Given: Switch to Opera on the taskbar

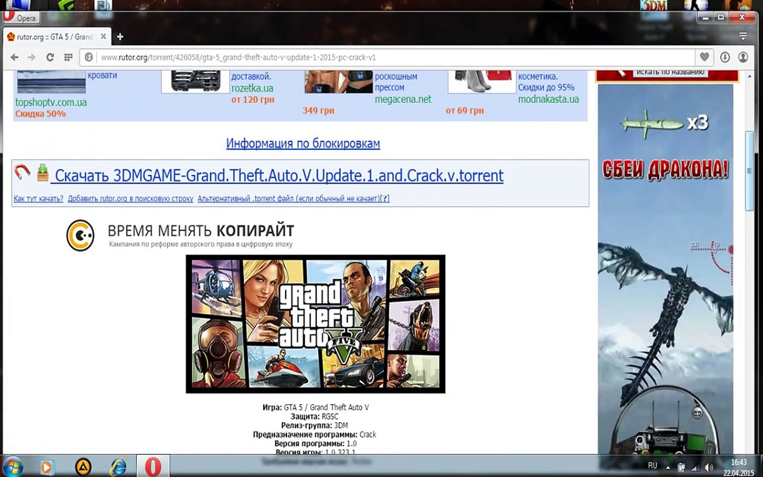Looking at the screenshot, I should coord(153,466).
